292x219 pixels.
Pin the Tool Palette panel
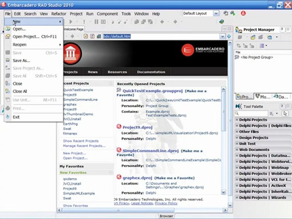(x=282, y=106)
